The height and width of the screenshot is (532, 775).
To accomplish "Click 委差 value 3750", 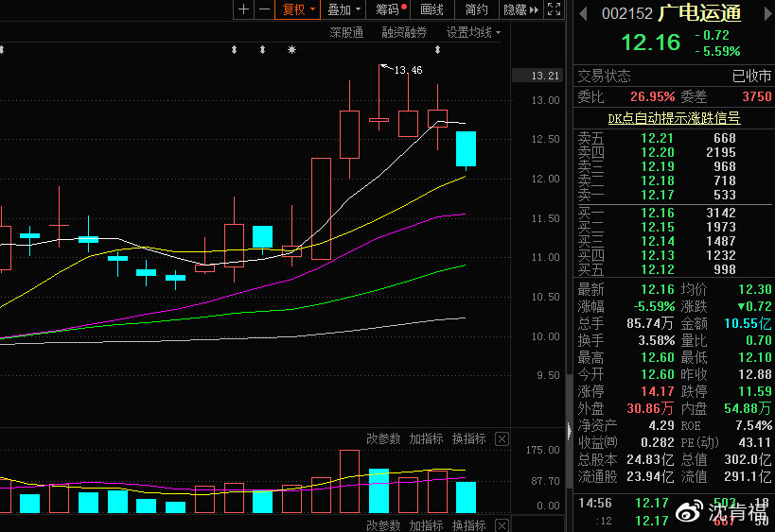I will [757, 96].
